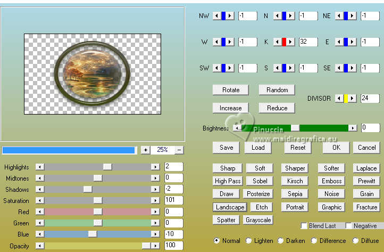Image resolution: width=384 pixels, height=252 pixels.
Task: Click Midtones slider right arrow
Action: [x=155, y=178]
